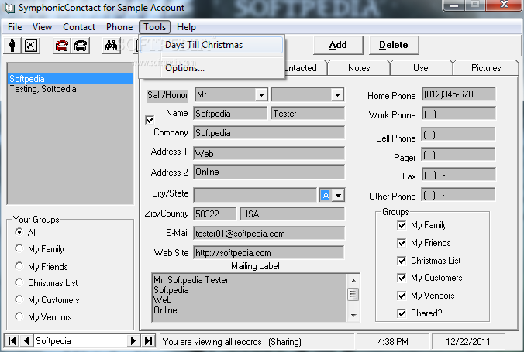Click the Delete button
This screenshot has width=524, height=352.
[x=394, y=45]
